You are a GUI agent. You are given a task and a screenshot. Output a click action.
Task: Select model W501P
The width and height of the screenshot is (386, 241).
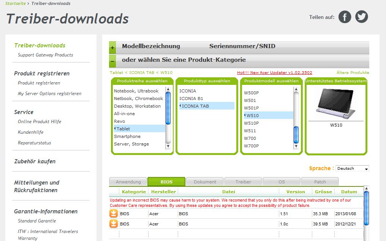(x=252, y=108)
